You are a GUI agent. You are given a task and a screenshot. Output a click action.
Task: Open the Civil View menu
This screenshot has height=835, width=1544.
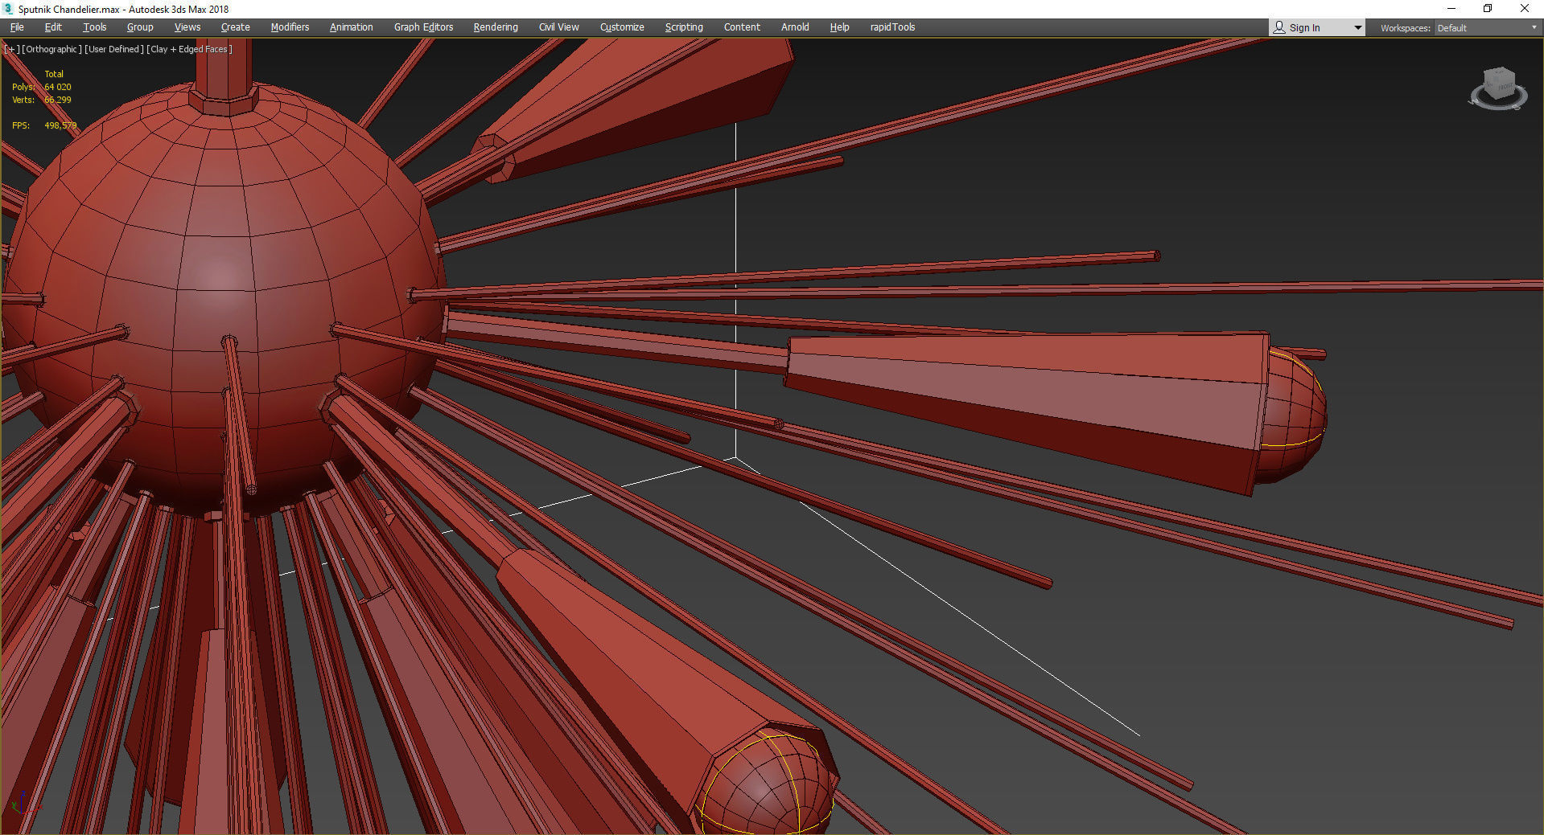pos(559,27)
